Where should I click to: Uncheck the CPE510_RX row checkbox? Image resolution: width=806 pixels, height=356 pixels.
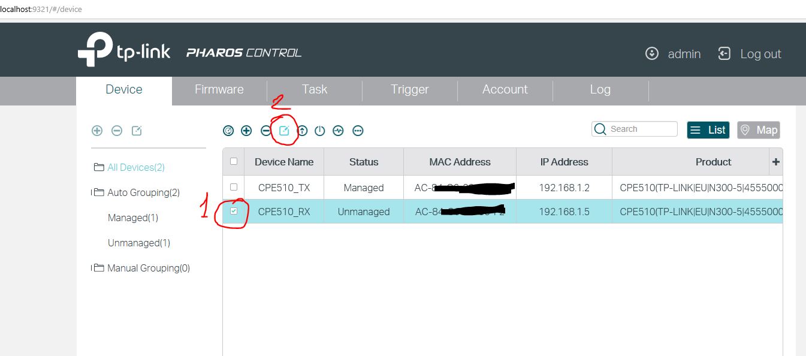(x=234, y=211)
